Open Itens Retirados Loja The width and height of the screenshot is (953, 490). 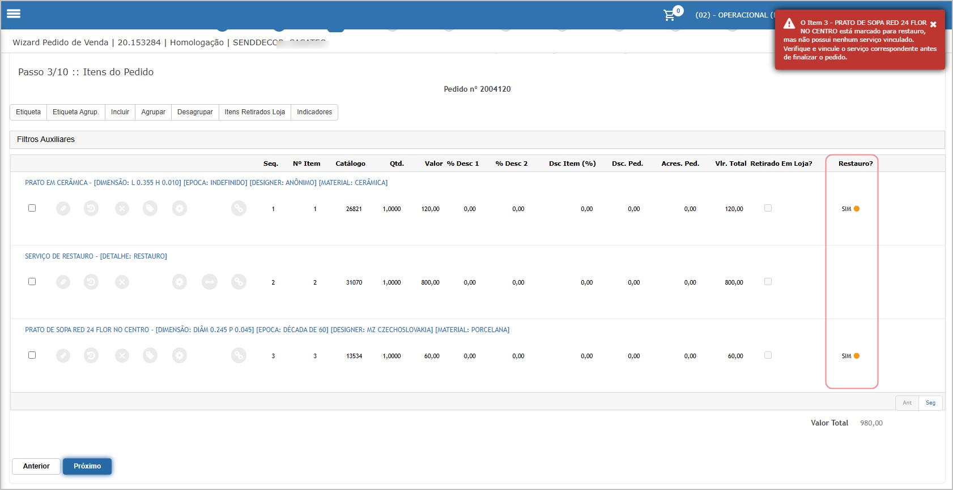[255, 112]
